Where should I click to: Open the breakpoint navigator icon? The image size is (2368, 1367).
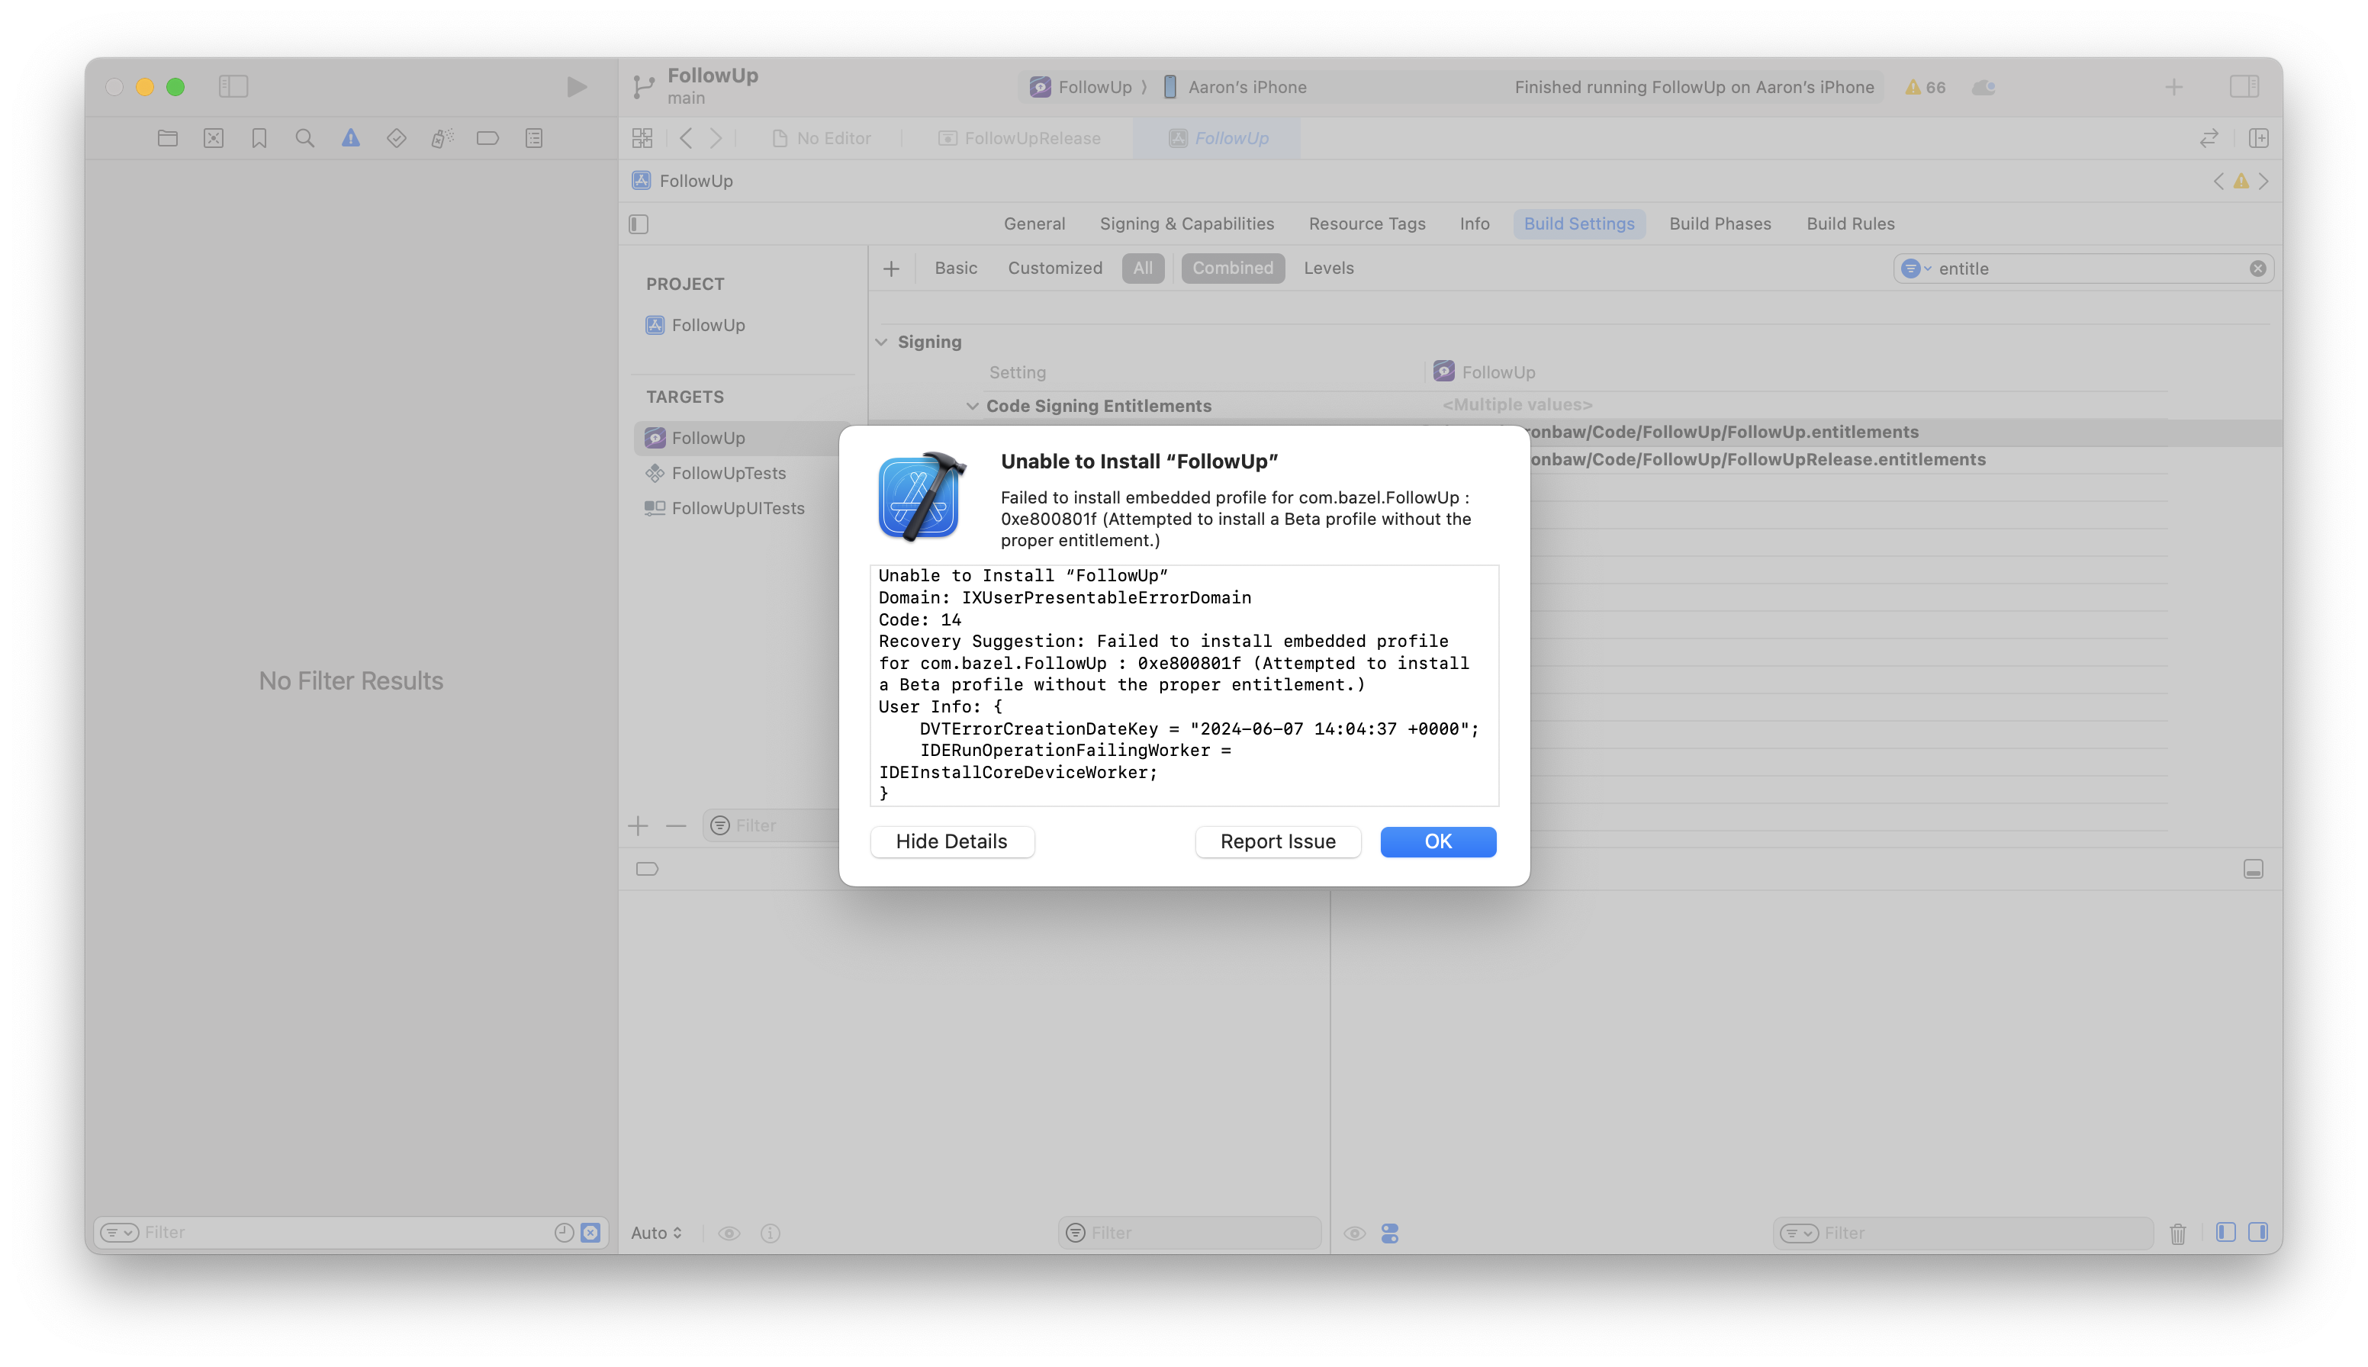487,138
